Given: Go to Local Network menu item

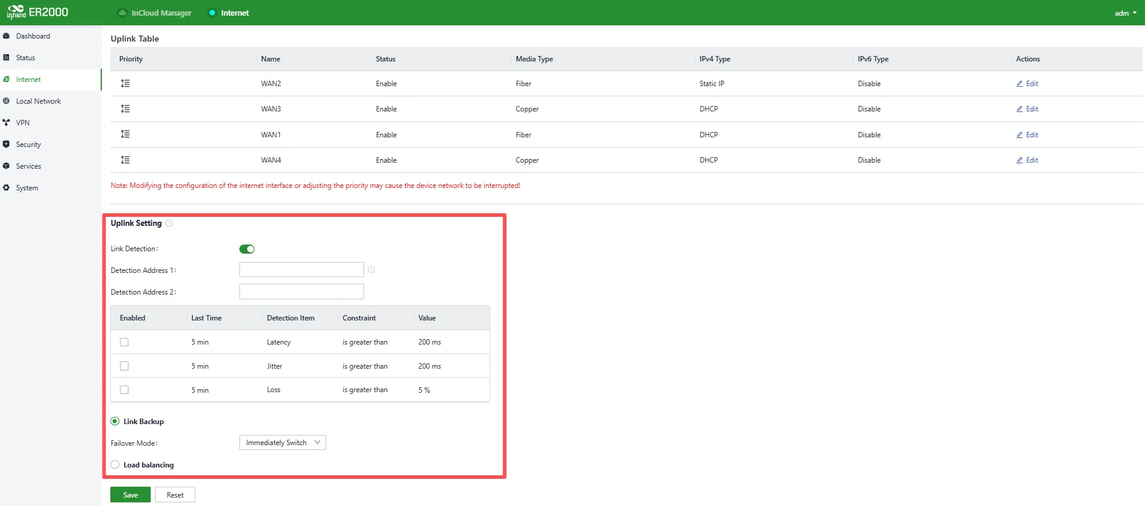Looking at the screenshot, I should tap(51, 101).
